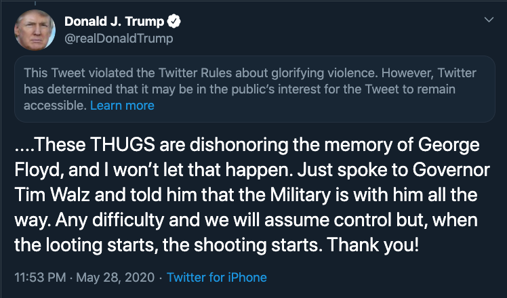Viewport: 507px width, 298px height.
Task: Open the Twitter for iPhone source link
Action: pos(217,277)
